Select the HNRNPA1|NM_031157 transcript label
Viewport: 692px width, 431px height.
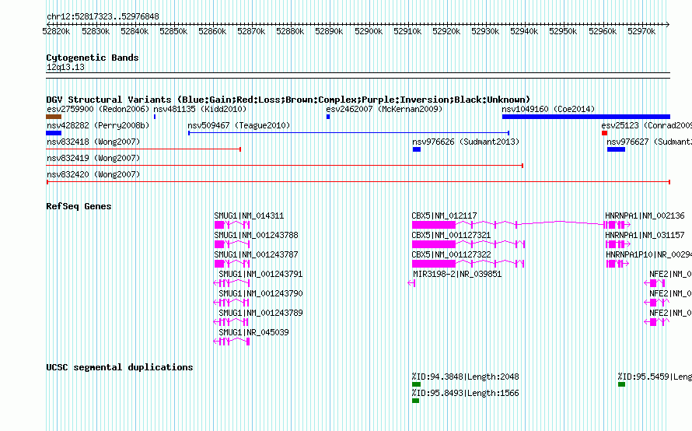coord(645,236)
